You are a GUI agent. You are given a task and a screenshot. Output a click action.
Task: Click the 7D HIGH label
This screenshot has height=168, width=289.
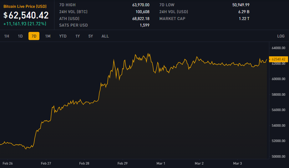[x=68, y=5]
